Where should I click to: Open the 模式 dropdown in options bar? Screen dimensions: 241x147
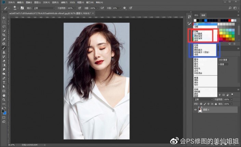[x=44, y=8]
